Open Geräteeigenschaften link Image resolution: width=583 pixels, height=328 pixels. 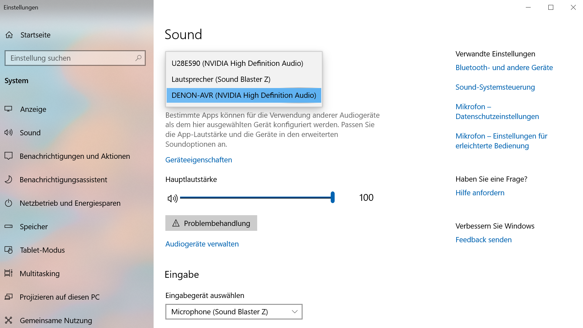199,160
